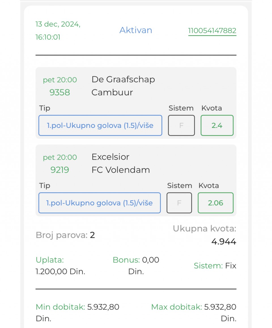
Task: Click the 2.4 Kvota box
Action: (217, 125)
